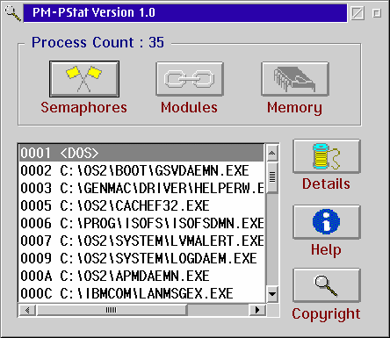Open the title bar system menu magnifier icon
This screenshot has height=338, width=390.
12,13
